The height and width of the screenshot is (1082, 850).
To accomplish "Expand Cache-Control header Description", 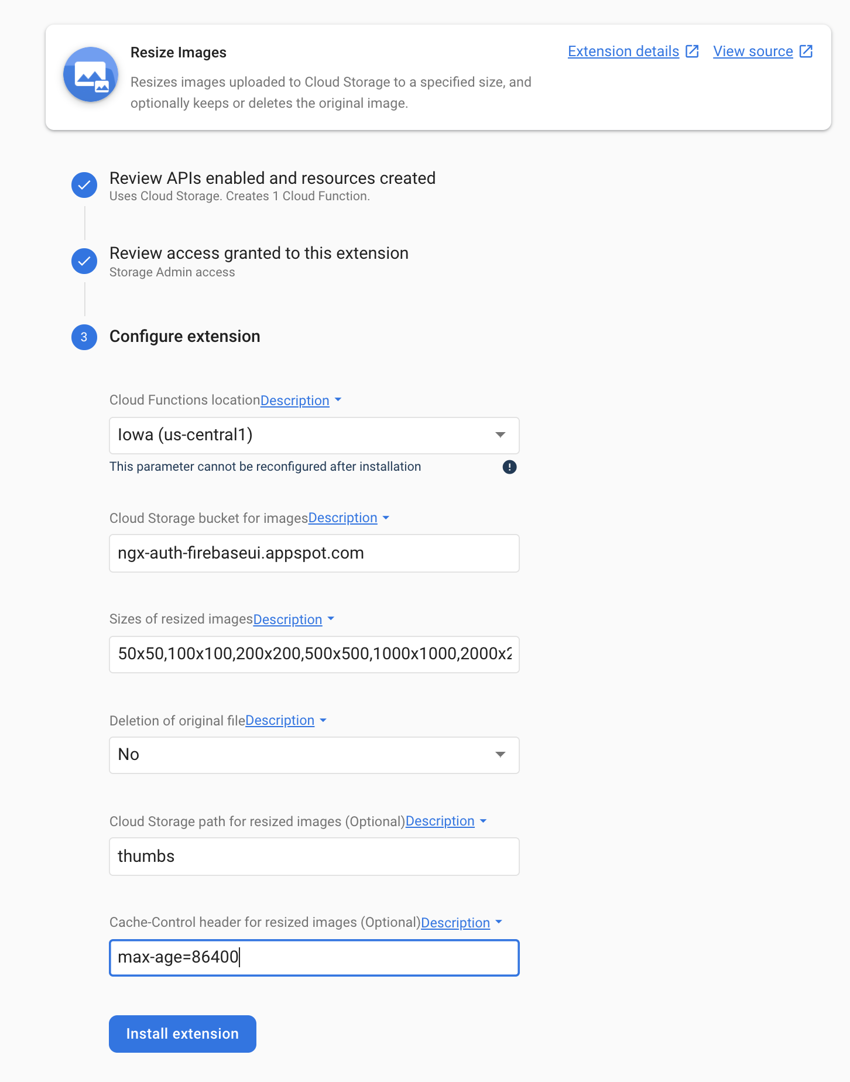I will (461, 923).
